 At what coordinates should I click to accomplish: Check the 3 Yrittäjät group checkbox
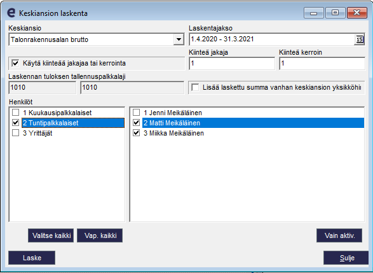point(15,133)
